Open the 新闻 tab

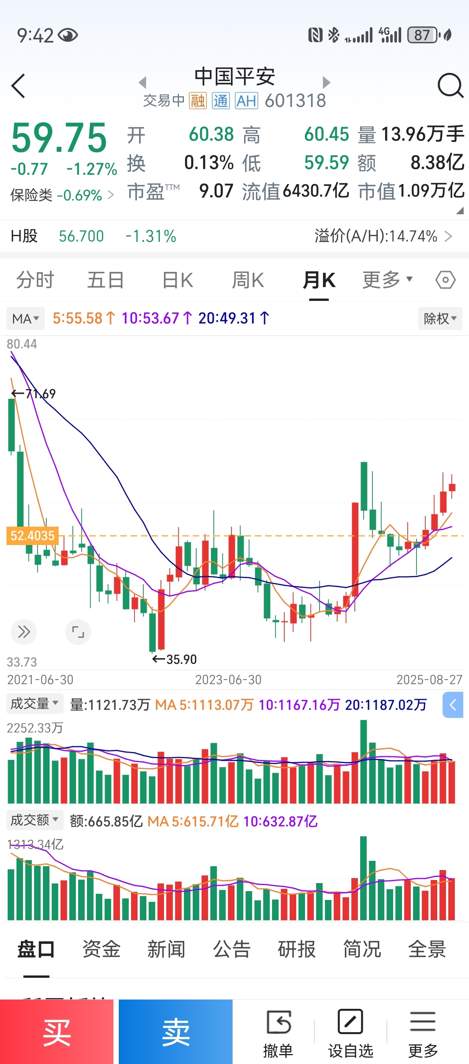[x=166, y=949]
